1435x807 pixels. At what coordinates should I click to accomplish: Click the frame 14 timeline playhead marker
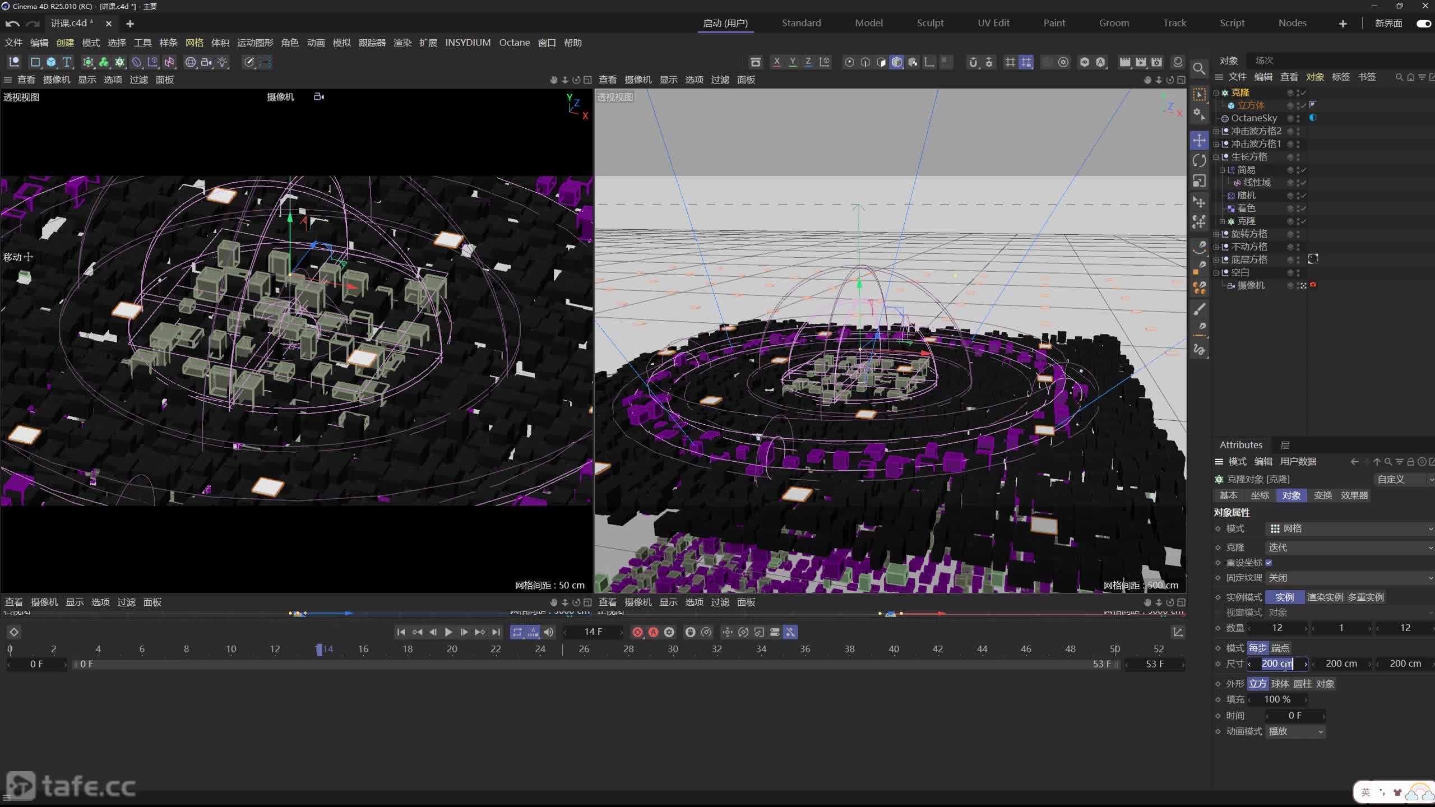pyautogui.click(x=319, y=650)
